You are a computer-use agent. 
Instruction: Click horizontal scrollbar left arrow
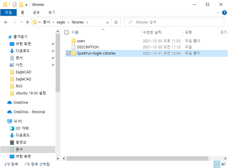pyautogui.click(x=64, y=158)
